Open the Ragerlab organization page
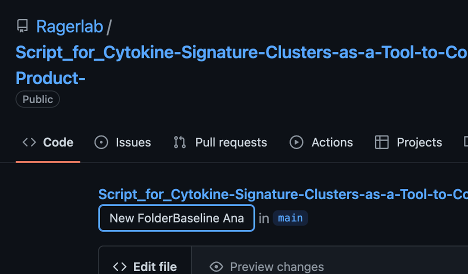This screenshot has height=274, width=468. [69, 26]
